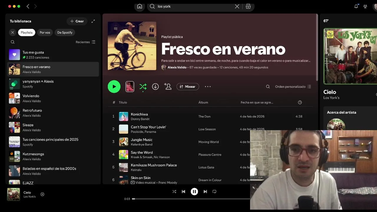Image resolution: width=377 pixels, height=212 pixels.
Task: Open the Volviendo playlist
Action: tap(53, 98)
